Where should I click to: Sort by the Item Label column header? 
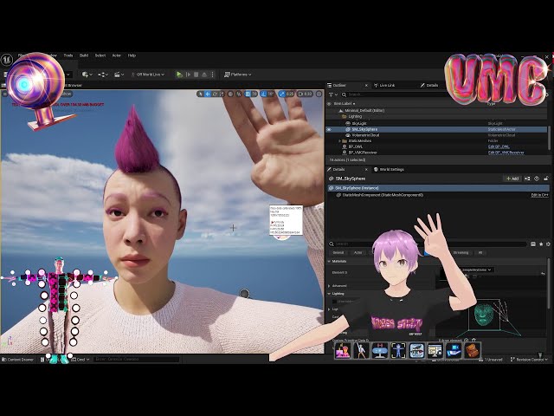tap(345, 104)
